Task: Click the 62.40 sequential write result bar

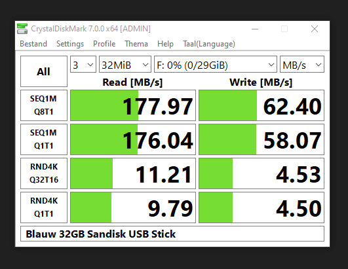Action: tap(261, 105)
